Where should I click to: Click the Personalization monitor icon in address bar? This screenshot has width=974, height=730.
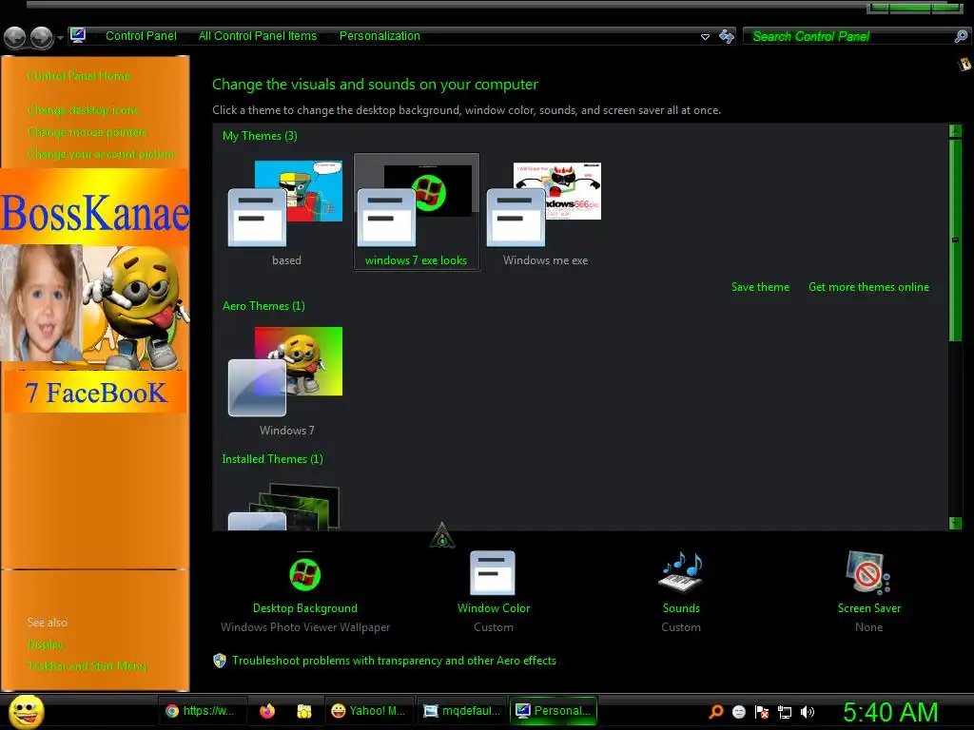(x=78, y=35)
